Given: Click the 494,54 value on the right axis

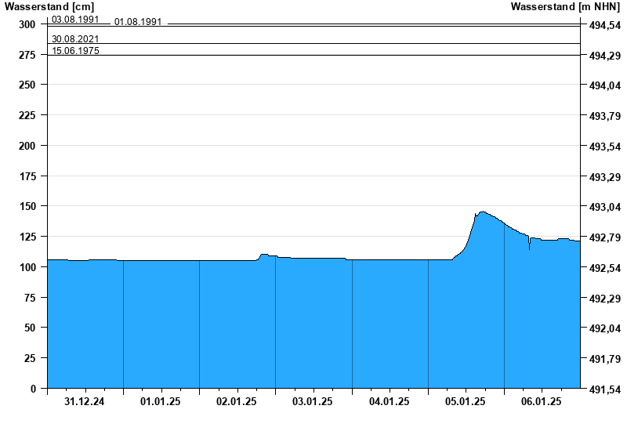Looking at the screenshot, I should [x=603, y=25].
